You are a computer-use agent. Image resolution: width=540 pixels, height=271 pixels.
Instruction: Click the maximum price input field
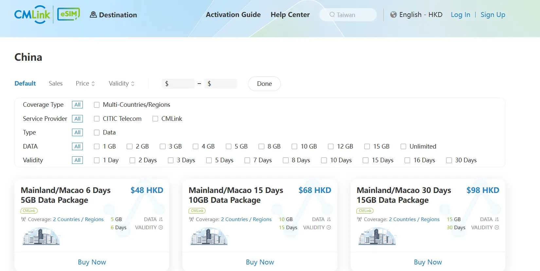[221, 84]
